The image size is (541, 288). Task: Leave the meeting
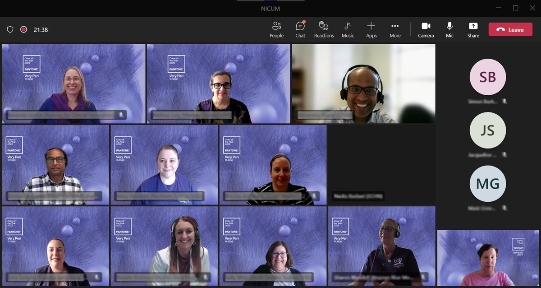(510, 30)
